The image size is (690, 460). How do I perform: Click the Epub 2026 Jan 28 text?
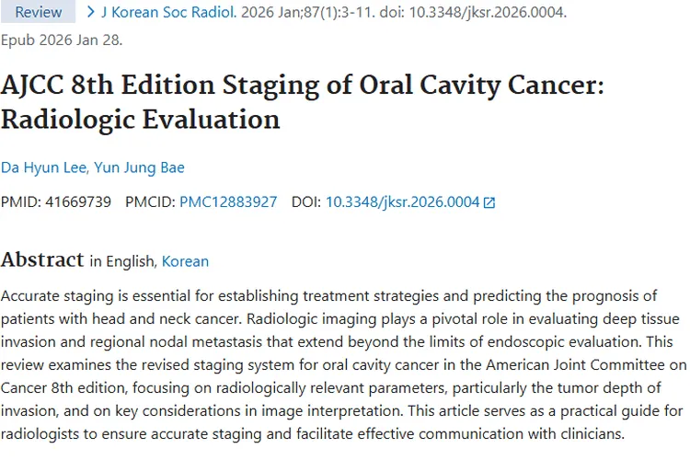[62, 40]
